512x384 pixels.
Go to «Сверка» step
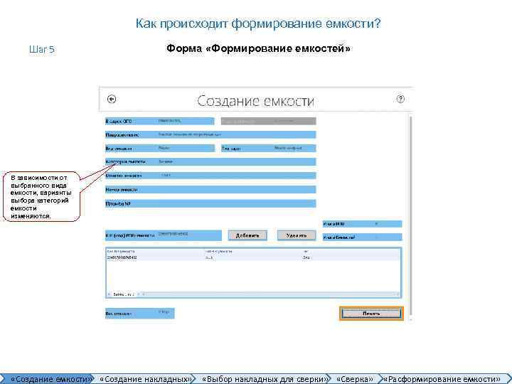(x=355, y=379)
